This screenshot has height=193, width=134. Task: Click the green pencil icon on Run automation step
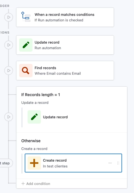coord(26,45)
